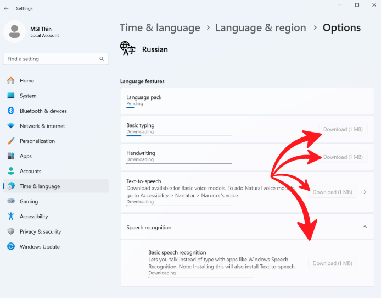This screenshot has height=298, width=381.
Task: Click Download button for Basic typing
Action: [x=343, y=130]
